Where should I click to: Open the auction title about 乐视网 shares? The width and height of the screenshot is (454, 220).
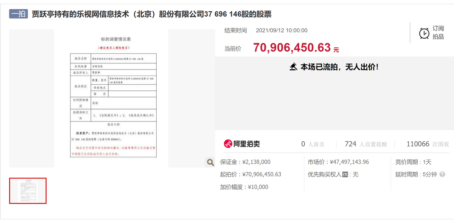click(x=151, y=14)
